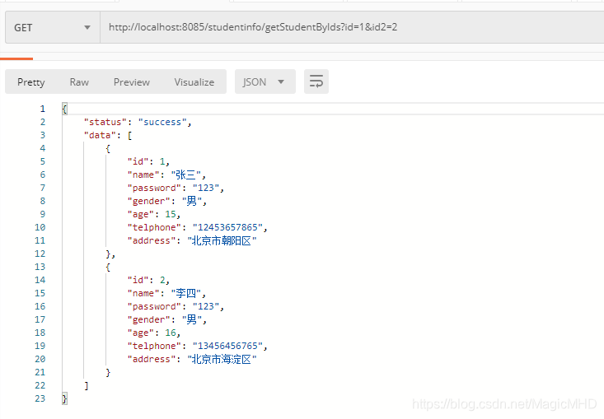
Task: Click line number 13 in gutter
Action: [40, 267]
